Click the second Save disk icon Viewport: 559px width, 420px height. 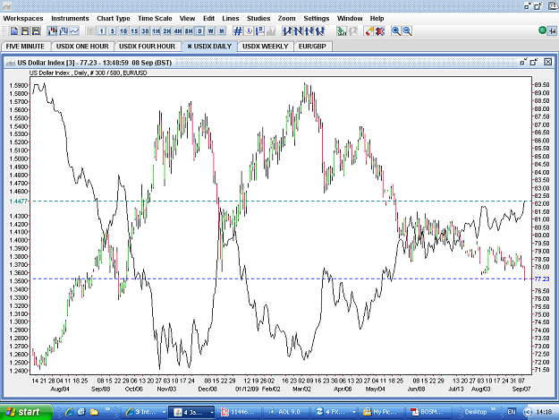pos(36,31)
